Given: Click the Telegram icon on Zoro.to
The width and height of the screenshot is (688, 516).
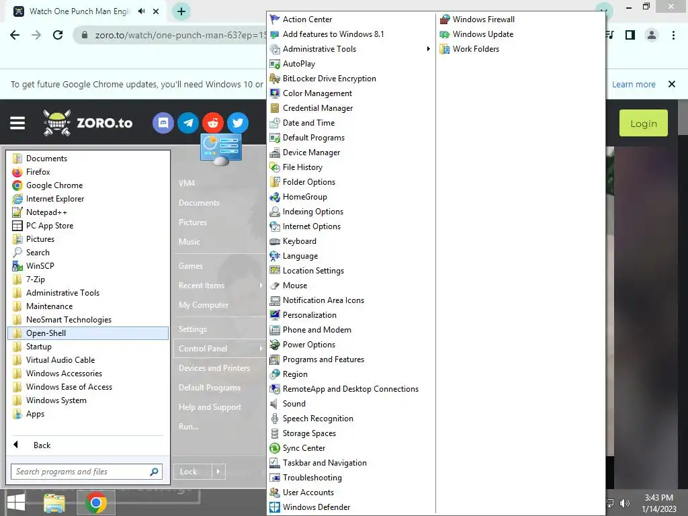Looking at the screenshot, I should [x=188, y=123].
